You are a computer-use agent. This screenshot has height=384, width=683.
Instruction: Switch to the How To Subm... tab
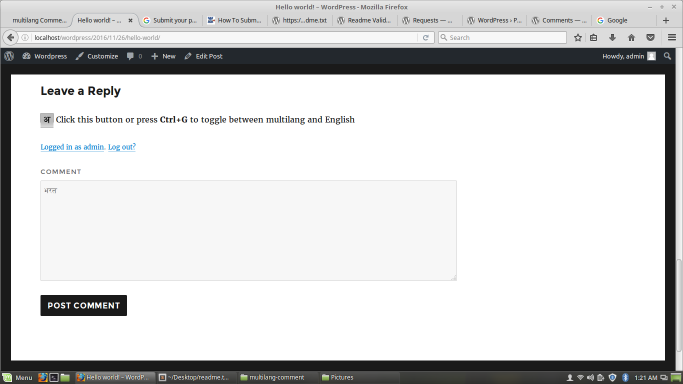pos(235,20)
